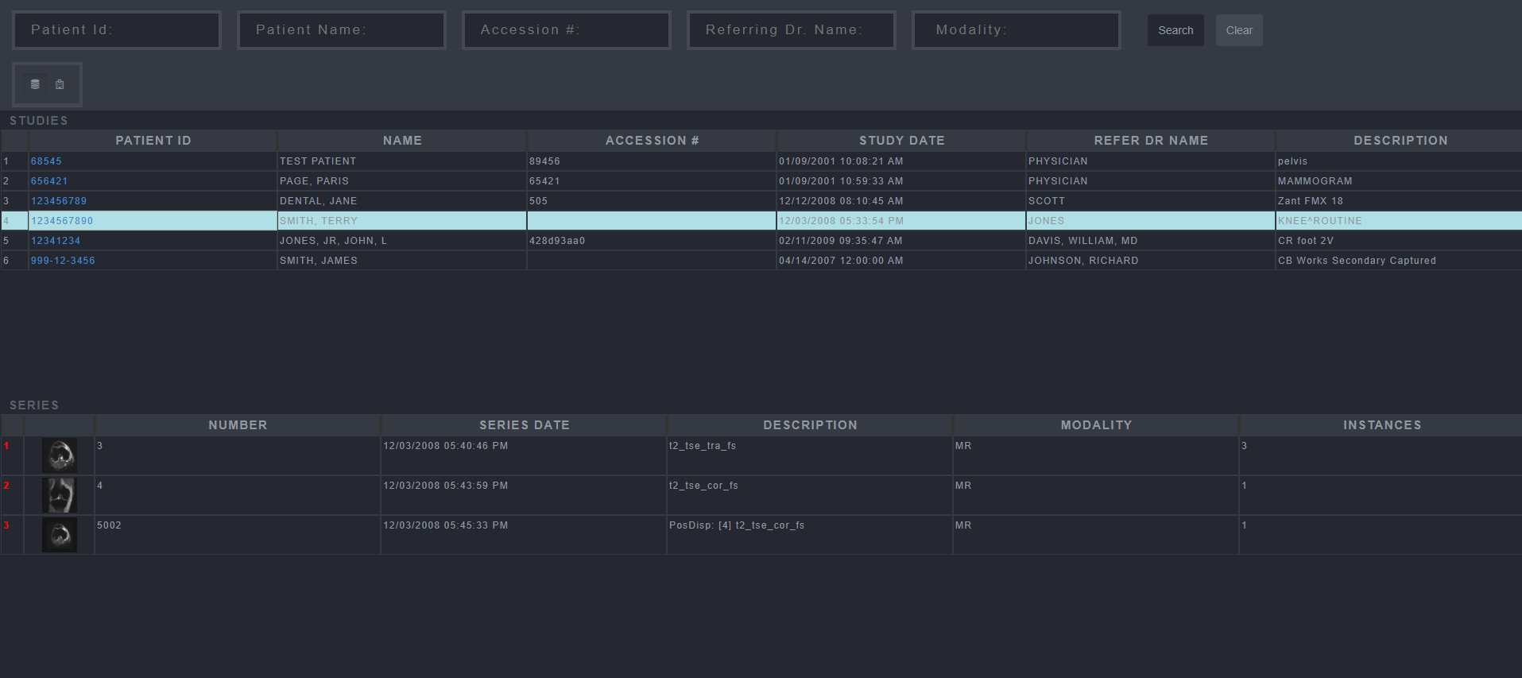Open thumbnail of series number 4
The width and height of the screenshot is (1522, 678).
click(x=60, y=495)
